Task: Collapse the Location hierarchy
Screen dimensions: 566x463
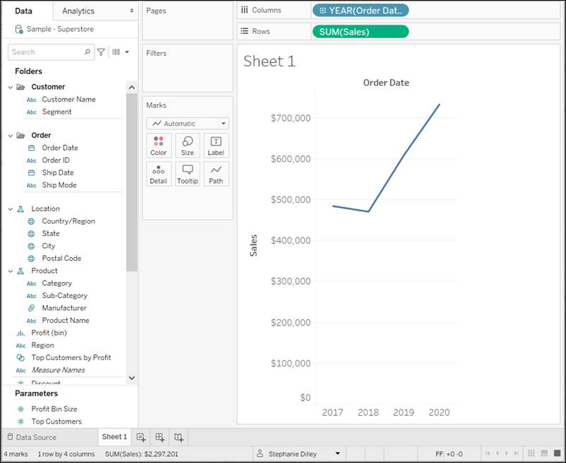Action: click(11, 209)
